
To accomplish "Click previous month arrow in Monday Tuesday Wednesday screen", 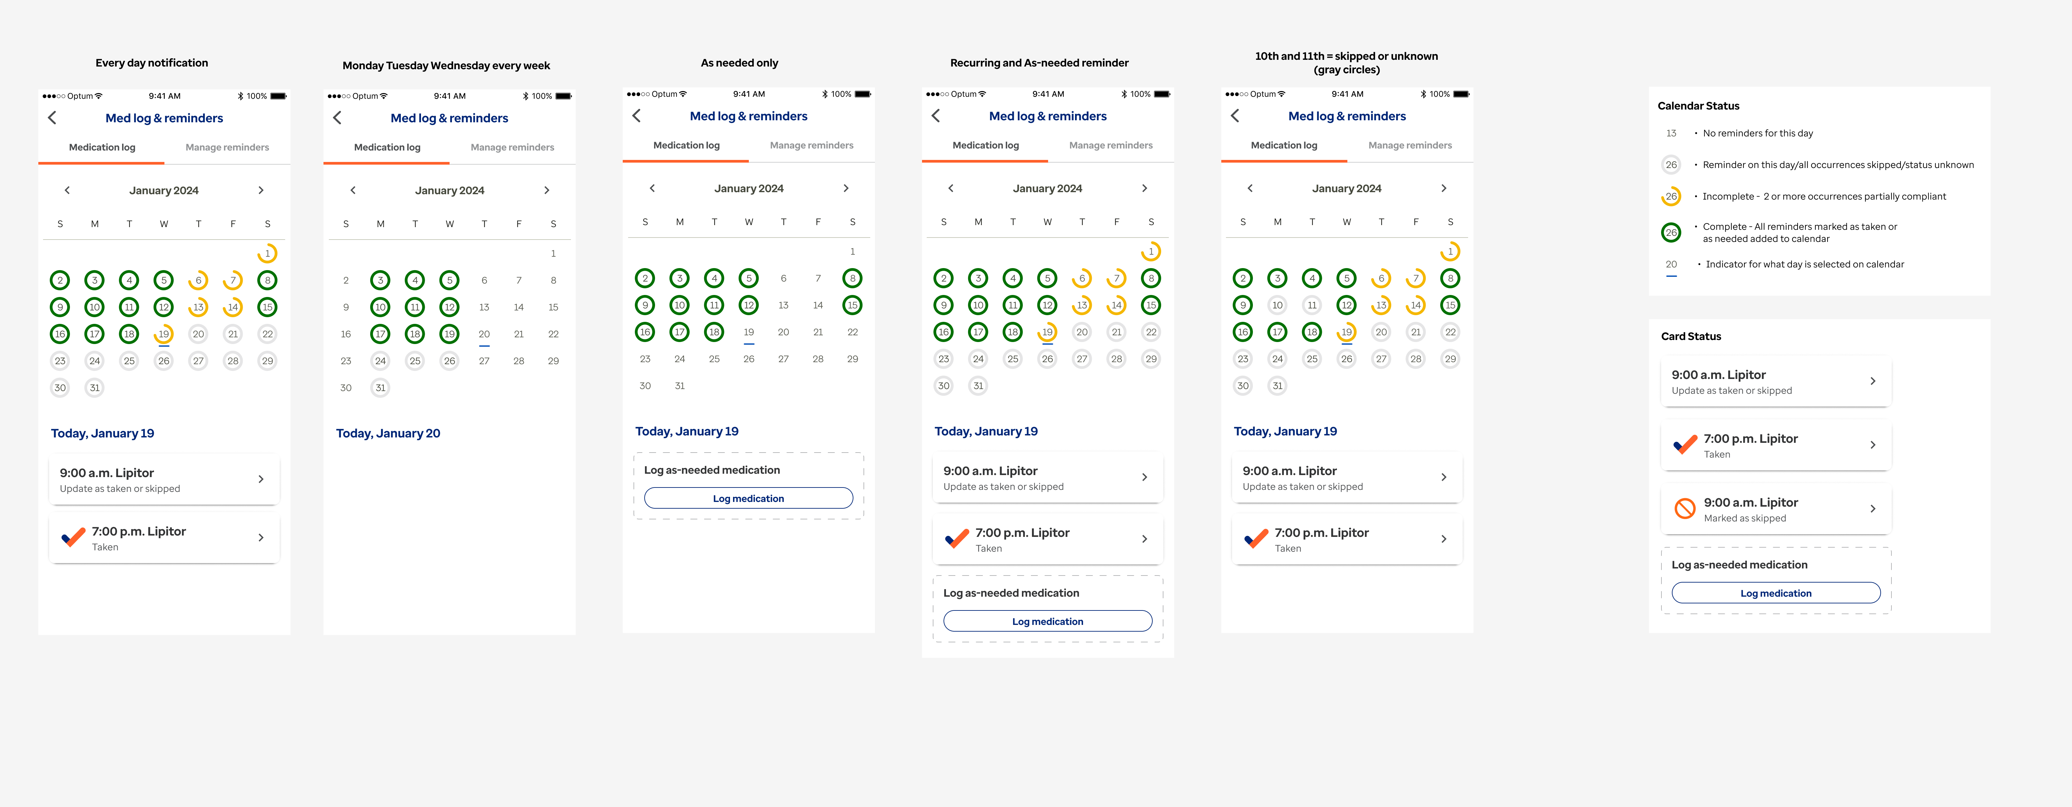I will 352,190.
